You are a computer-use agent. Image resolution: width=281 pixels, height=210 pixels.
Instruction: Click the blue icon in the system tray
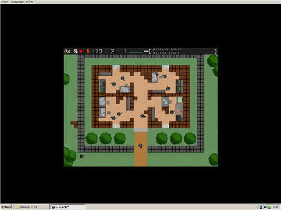point(261,207)
